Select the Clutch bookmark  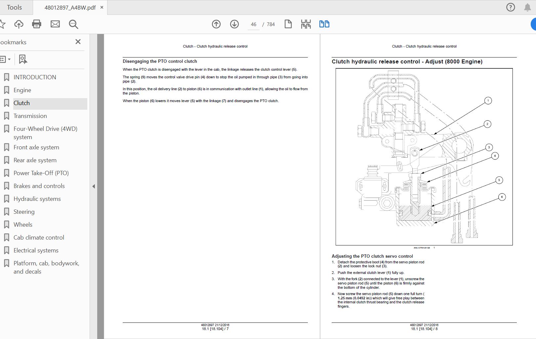point(21,103)
